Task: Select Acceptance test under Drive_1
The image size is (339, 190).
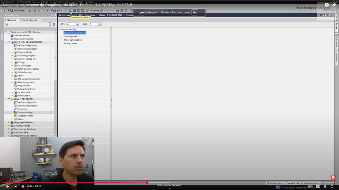Action: pos(25,116)
